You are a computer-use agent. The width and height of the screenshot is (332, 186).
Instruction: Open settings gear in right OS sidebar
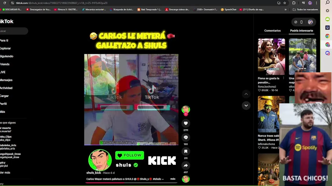328,11
